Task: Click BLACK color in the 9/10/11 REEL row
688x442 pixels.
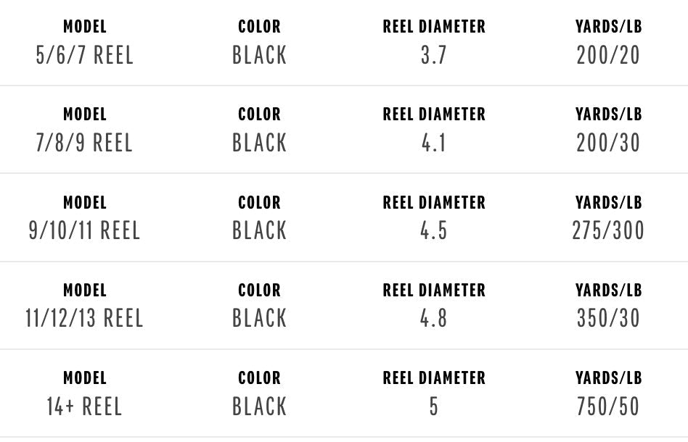Action: coord(259,231)
